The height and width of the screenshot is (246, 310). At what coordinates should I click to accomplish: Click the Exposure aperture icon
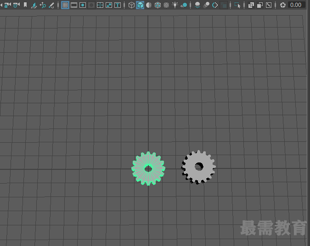click(x=283, y=5)
